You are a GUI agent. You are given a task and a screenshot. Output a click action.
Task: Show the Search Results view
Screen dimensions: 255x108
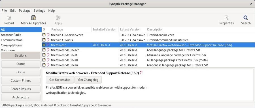[21, 89]
